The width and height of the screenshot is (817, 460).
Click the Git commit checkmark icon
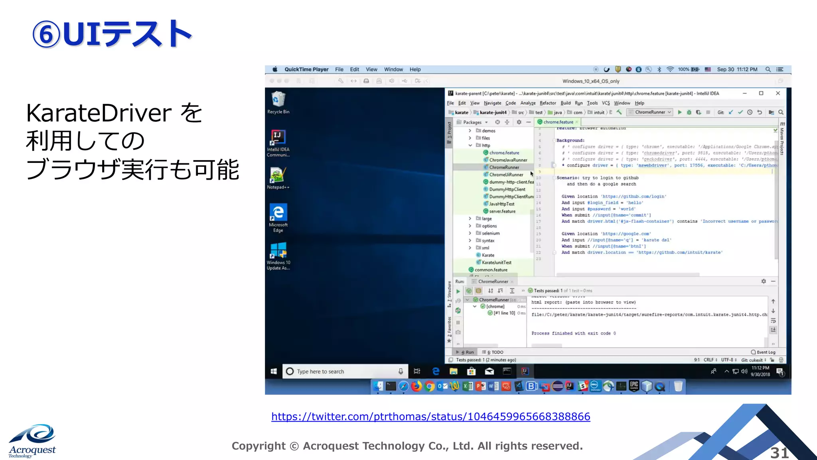(x=740, y=112)
